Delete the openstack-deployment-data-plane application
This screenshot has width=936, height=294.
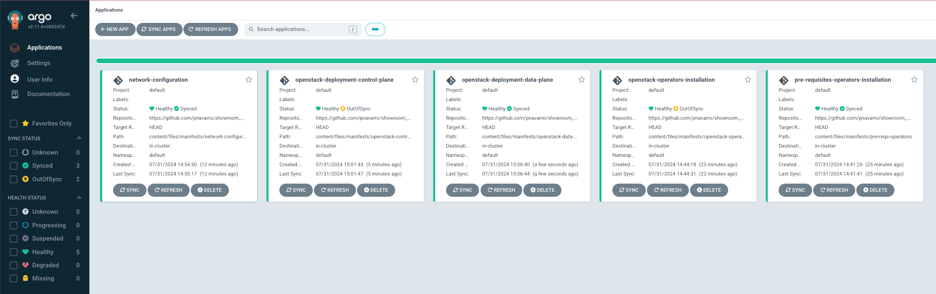(542, 190)
